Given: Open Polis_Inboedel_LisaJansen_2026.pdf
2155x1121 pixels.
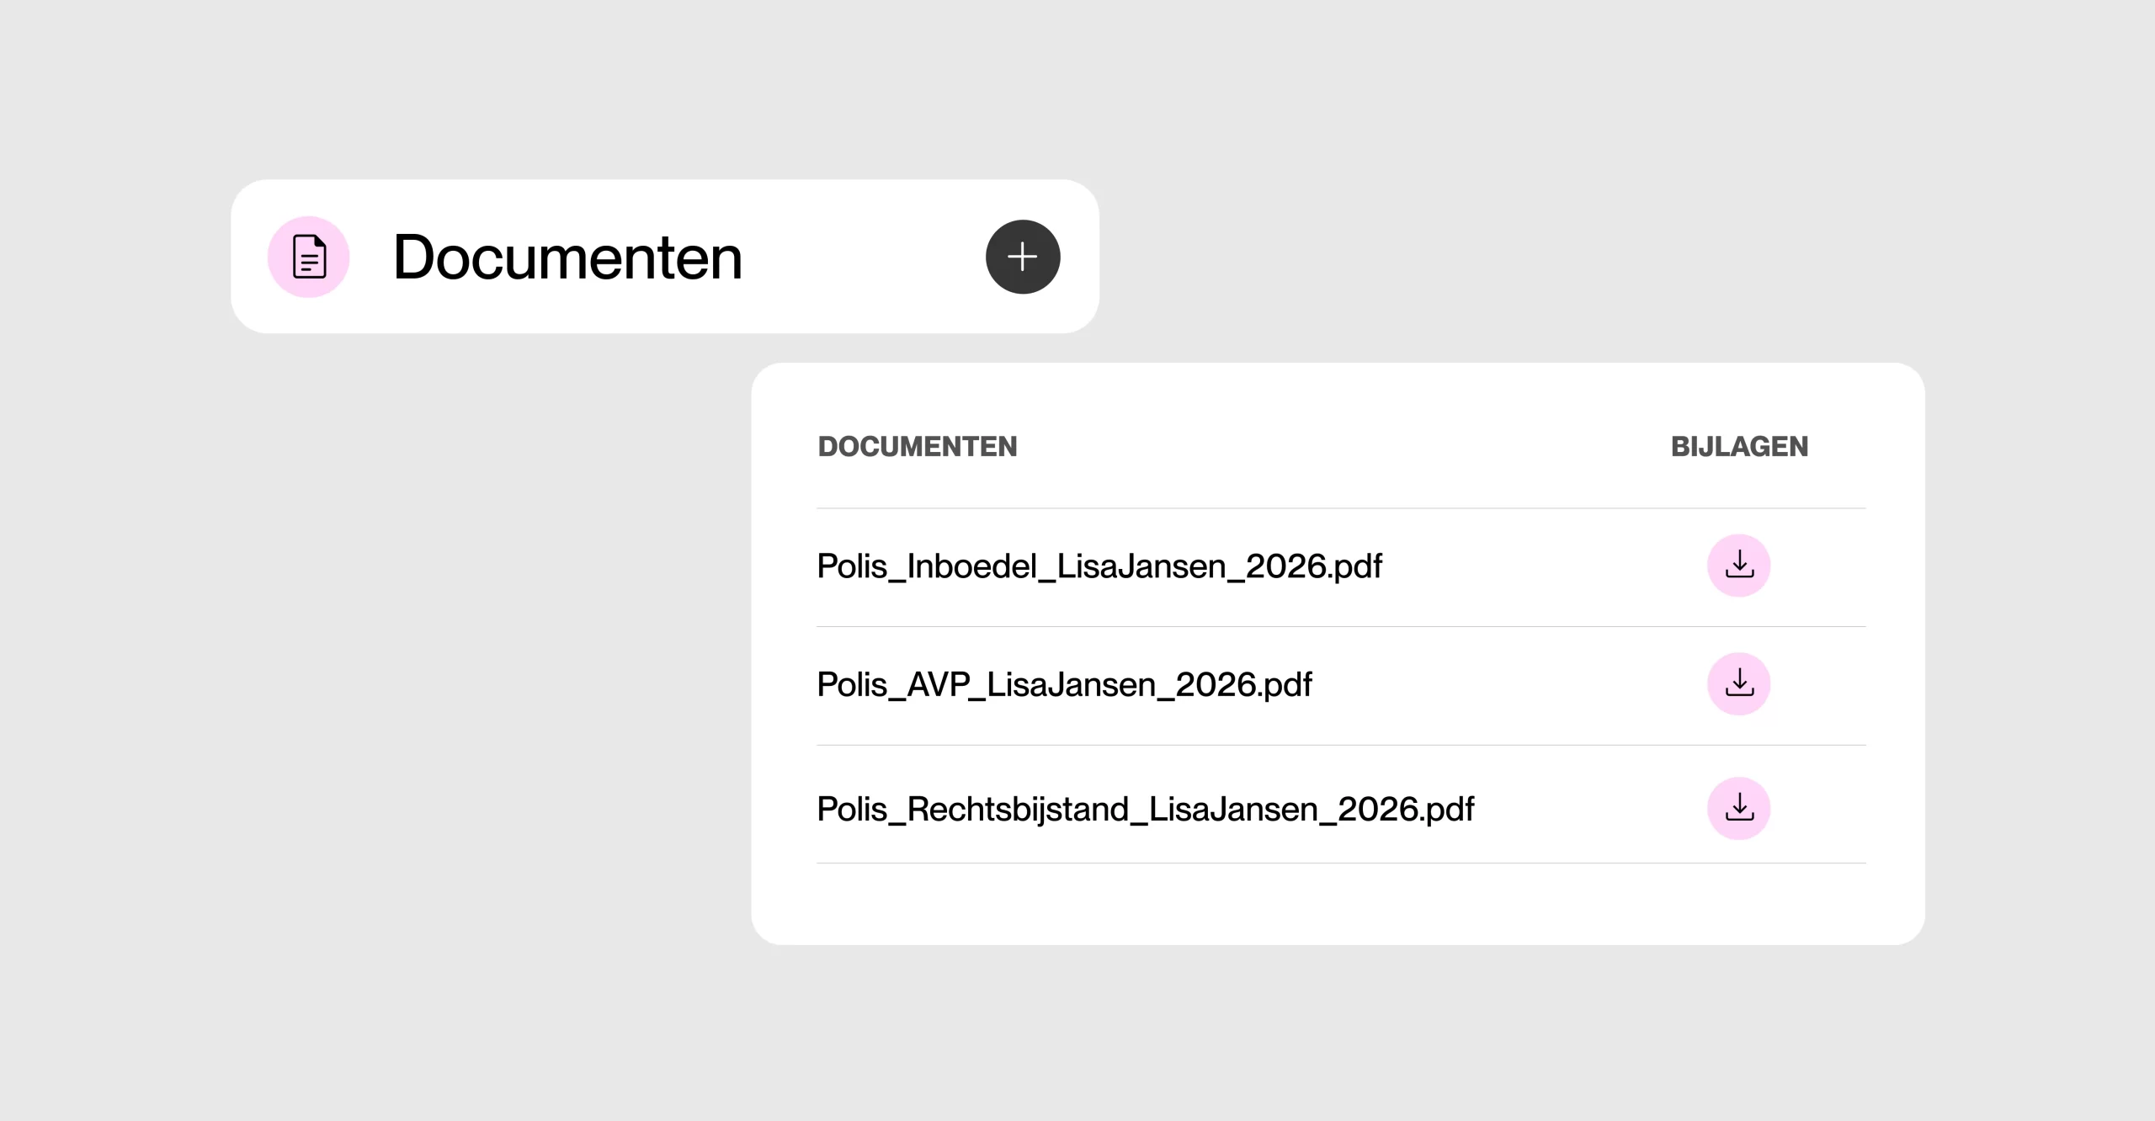Looking at the screenshot, I should [x=1099, y=566].
